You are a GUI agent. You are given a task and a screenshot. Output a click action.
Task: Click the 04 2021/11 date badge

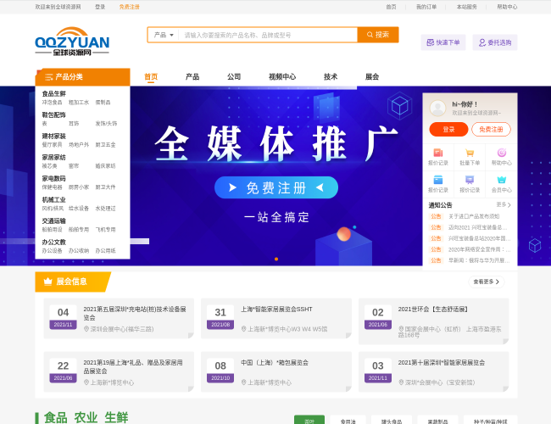63,317
